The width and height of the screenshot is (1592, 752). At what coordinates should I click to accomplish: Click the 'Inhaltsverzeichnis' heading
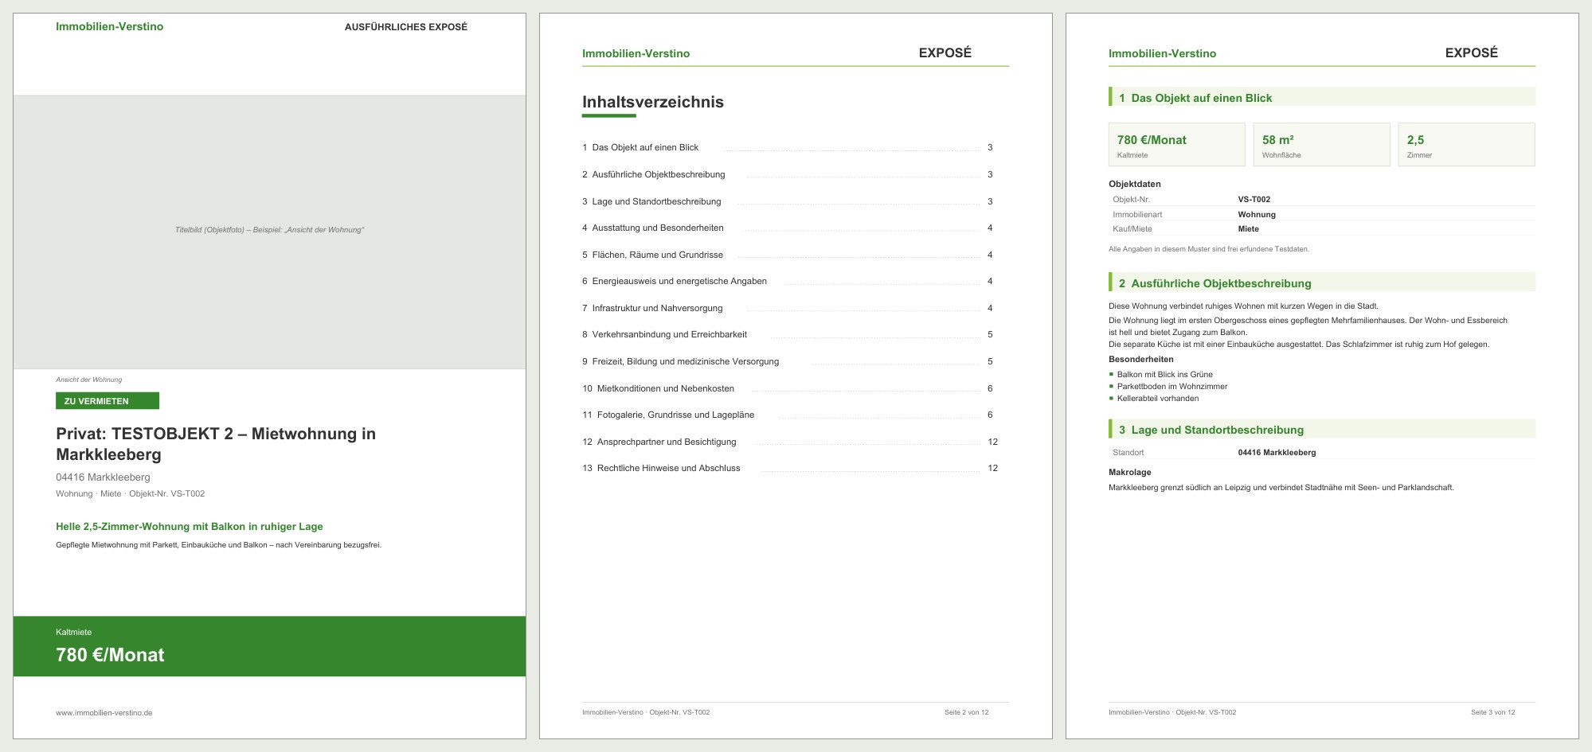[x=653, y=102]
